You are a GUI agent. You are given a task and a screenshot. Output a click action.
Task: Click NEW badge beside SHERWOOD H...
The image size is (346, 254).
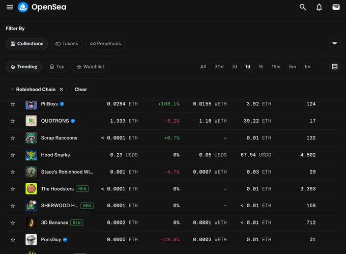coord(87,206)
